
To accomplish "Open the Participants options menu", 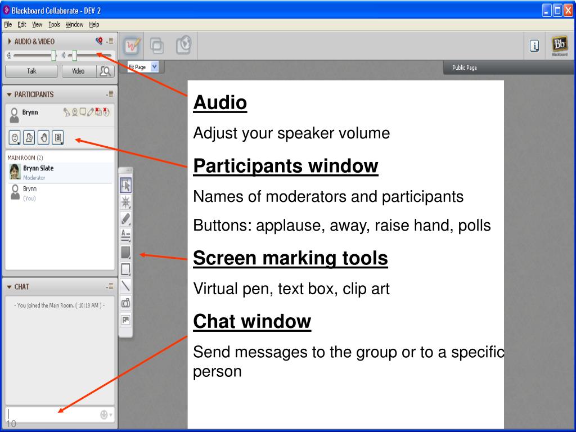I will point(110,94).
